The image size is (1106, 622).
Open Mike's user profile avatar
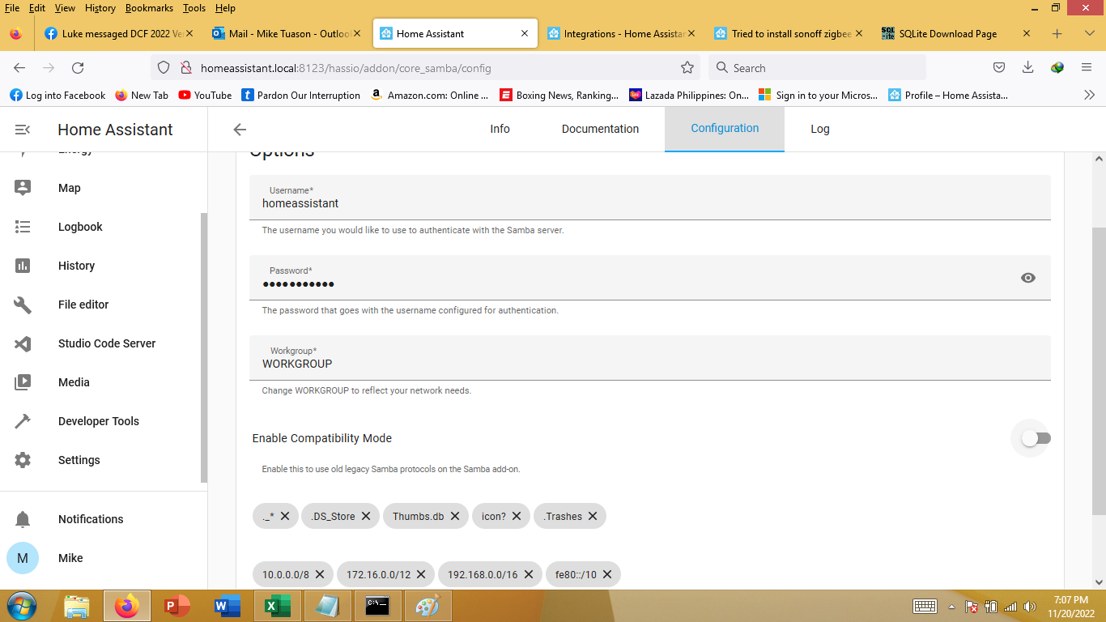point(23,558)
